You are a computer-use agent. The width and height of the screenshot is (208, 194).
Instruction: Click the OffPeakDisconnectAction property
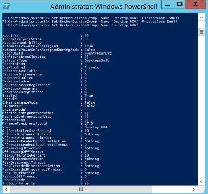click(26, 134)
